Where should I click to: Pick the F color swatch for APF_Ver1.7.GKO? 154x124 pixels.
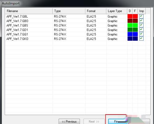click(135, 39)
